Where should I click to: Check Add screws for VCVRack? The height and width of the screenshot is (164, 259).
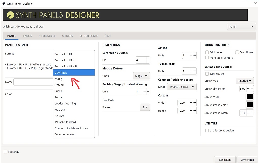pos(207,74)
